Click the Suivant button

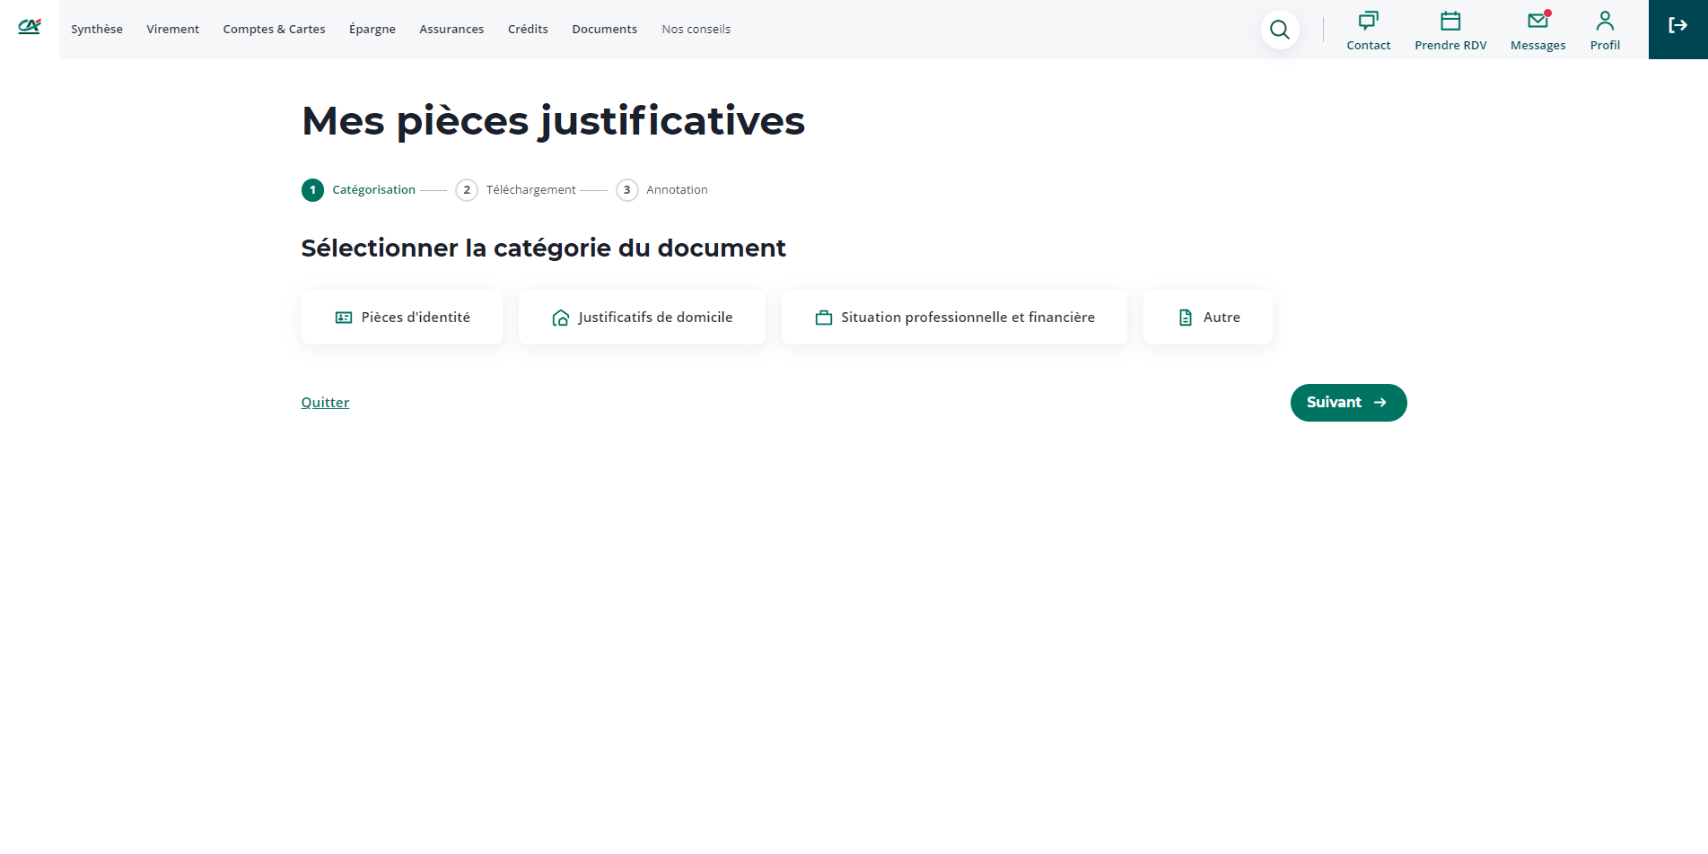pos(1348,403)
